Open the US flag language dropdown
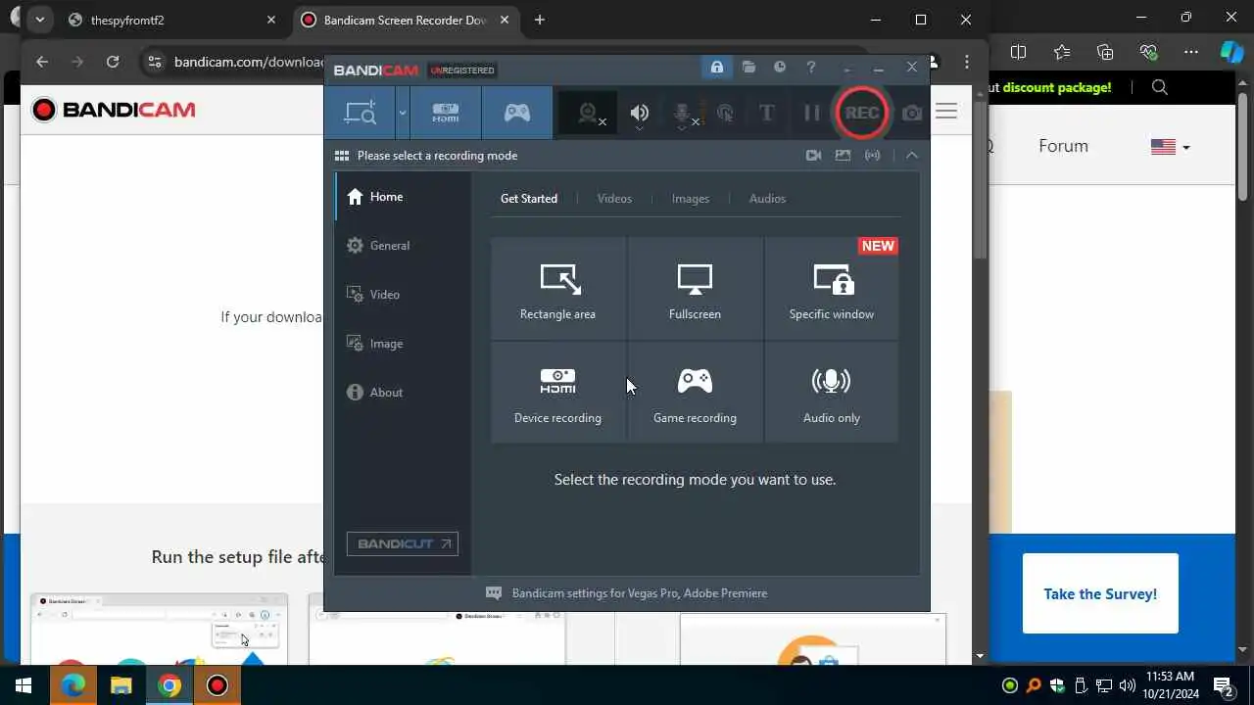1254x705 pixels. (x=1171, y=147)
